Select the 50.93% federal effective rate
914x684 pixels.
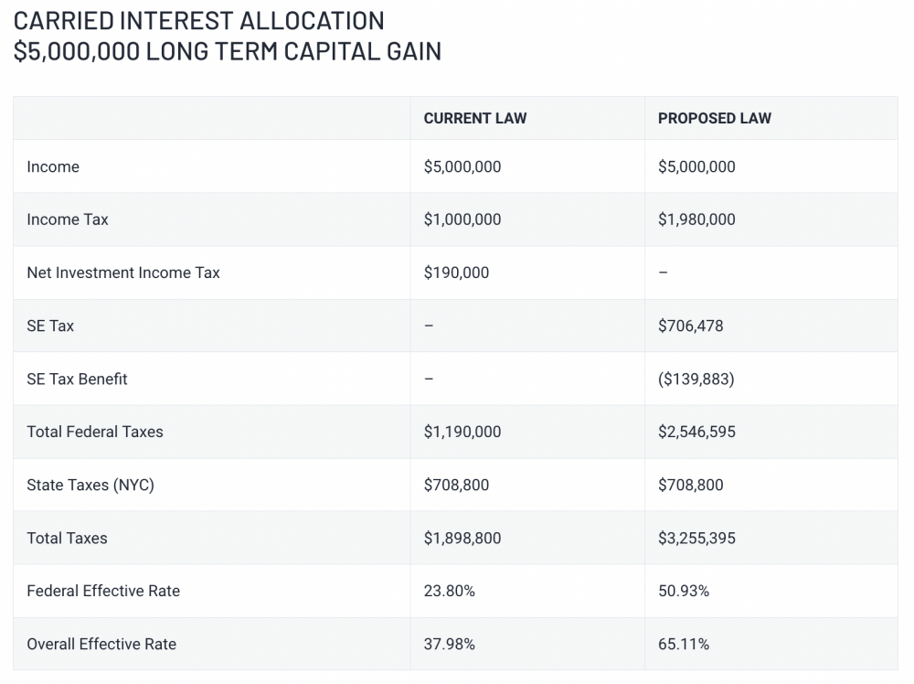(x=684, y=591)
